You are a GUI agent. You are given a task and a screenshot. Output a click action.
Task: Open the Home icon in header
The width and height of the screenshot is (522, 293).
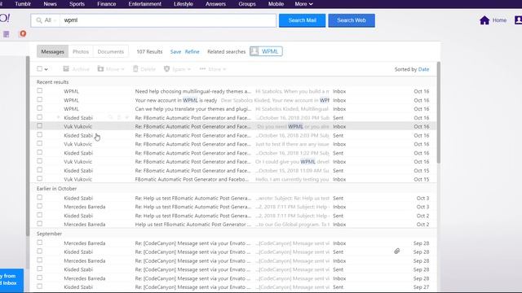tap(484, 20)
